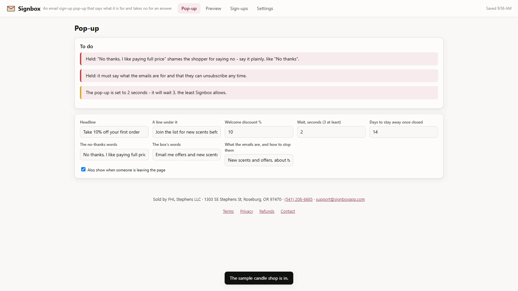The image size is (518, 291).
Task: Click the (541) 208-6685 phone link
Action: click(x=298, y=199)
